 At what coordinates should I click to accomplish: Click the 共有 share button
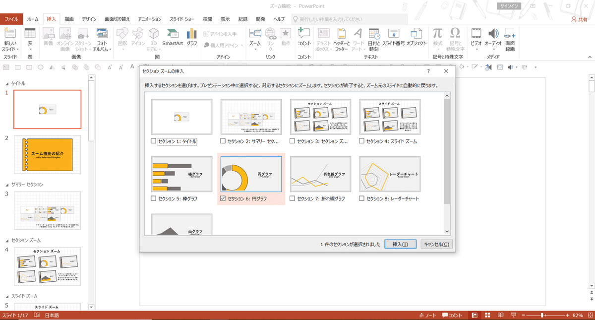(579, 19)
